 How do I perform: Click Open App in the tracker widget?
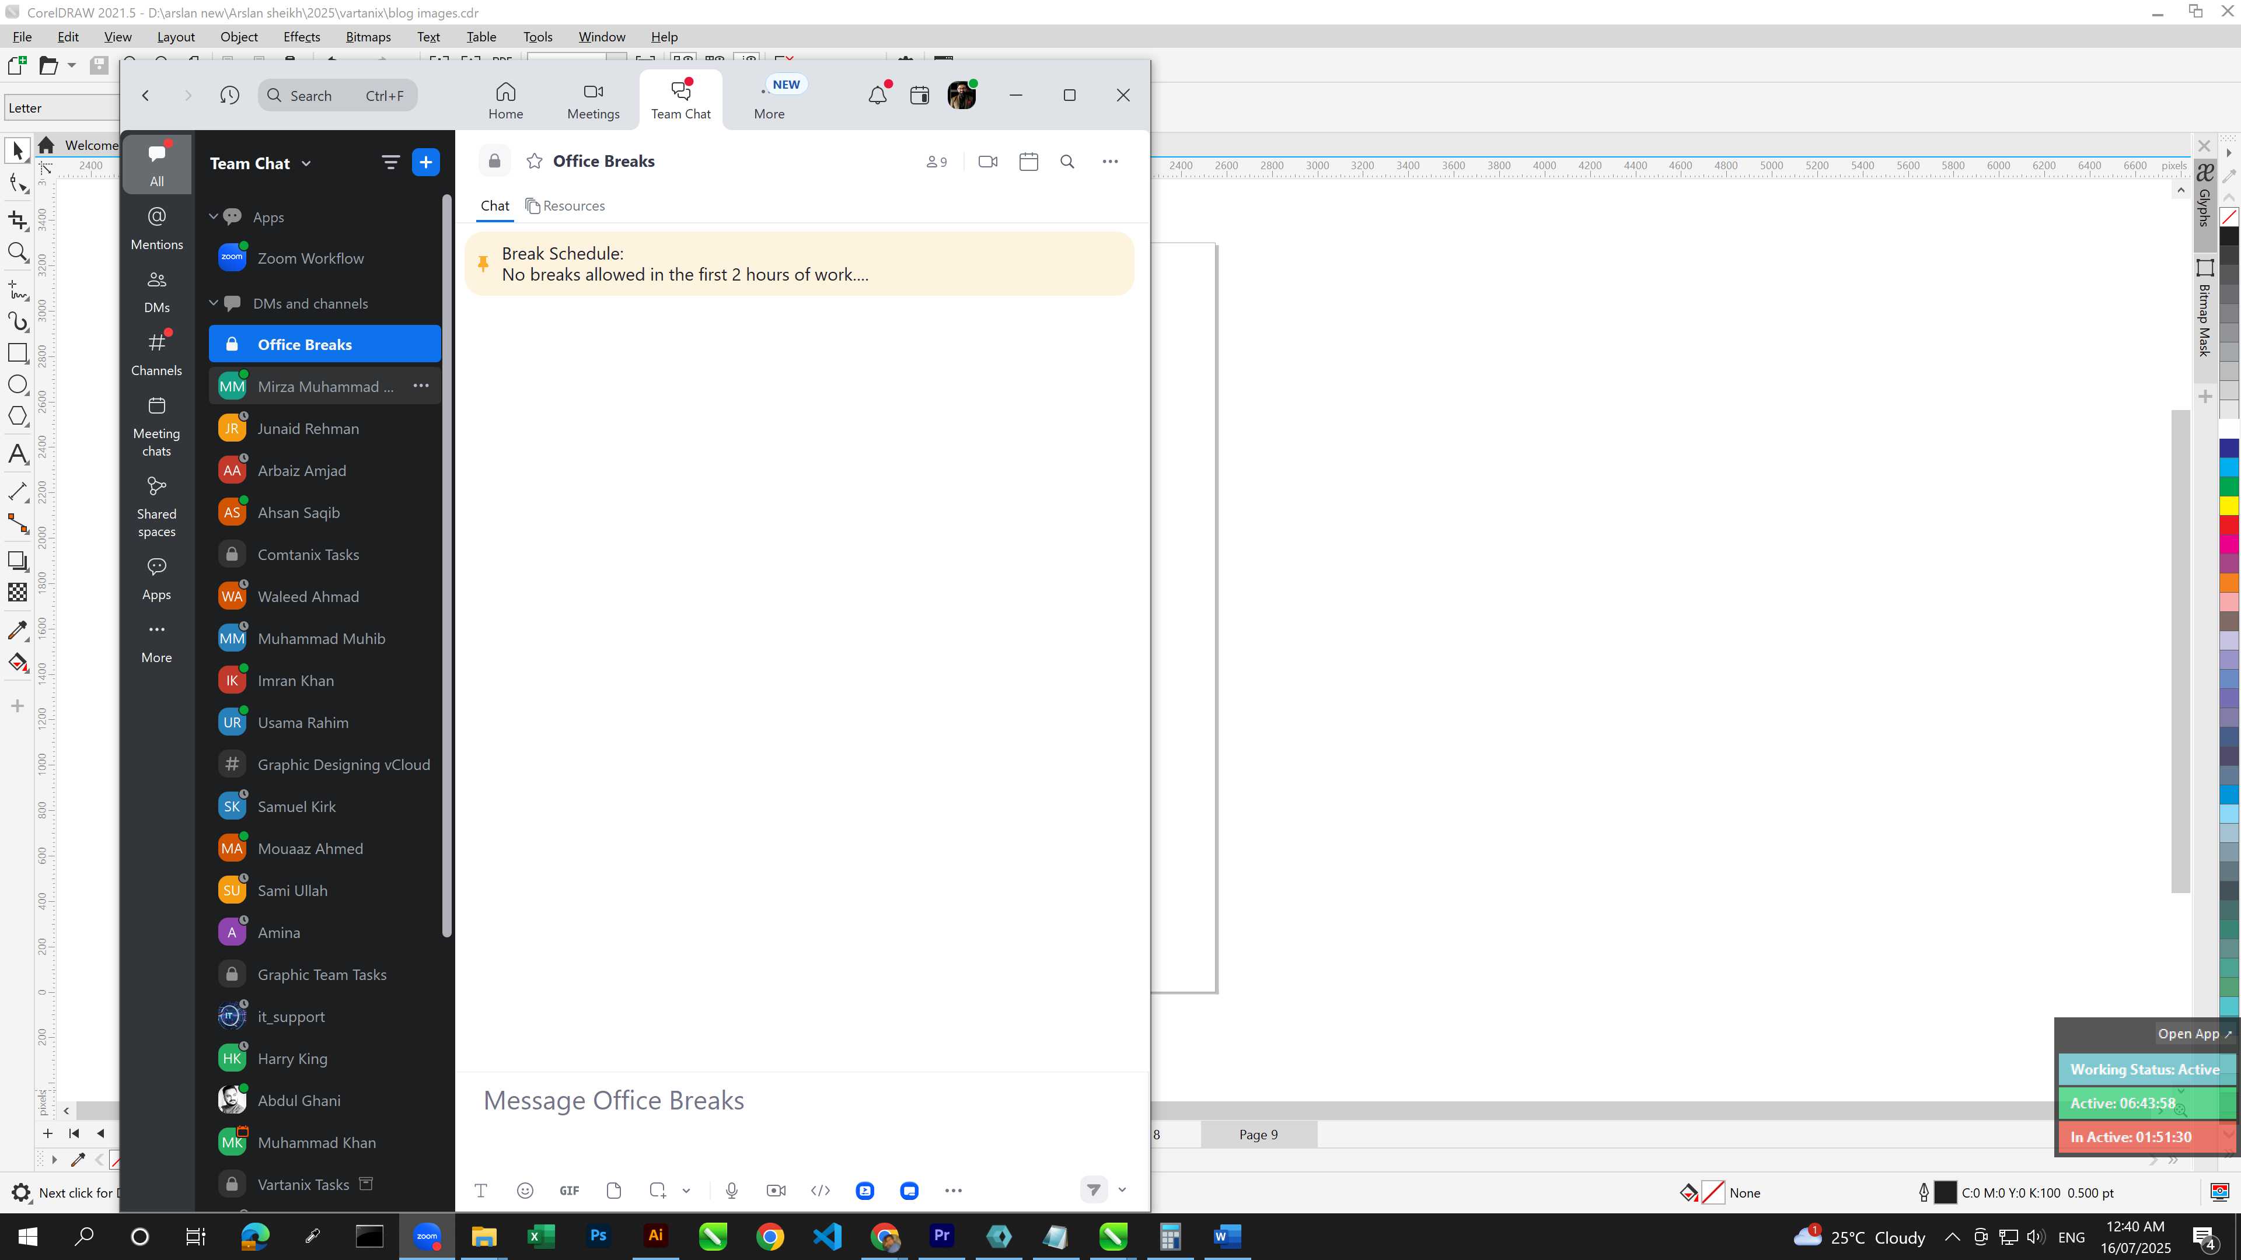coord(2193,1034)
